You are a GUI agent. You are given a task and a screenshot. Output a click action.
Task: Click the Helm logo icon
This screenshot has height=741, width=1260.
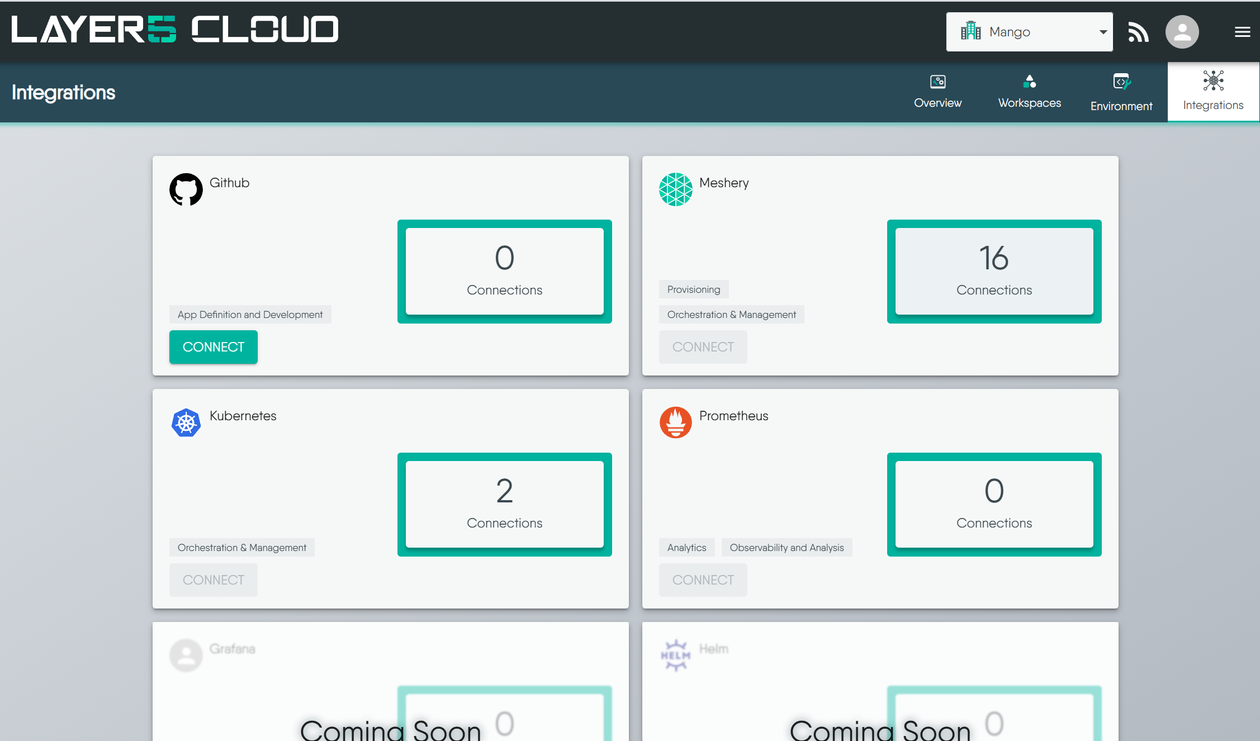coord(675,655)
